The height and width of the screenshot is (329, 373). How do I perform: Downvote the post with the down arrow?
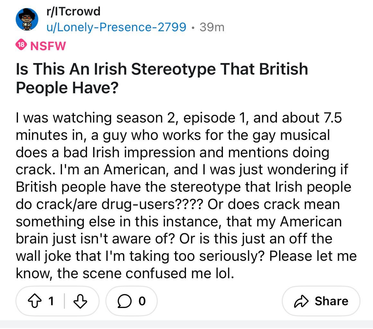[80, 301]
